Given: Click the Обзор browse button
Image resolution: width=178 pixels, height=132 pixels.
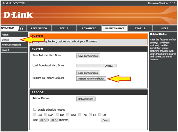Looking at the screenshot, I should [109, 65].
